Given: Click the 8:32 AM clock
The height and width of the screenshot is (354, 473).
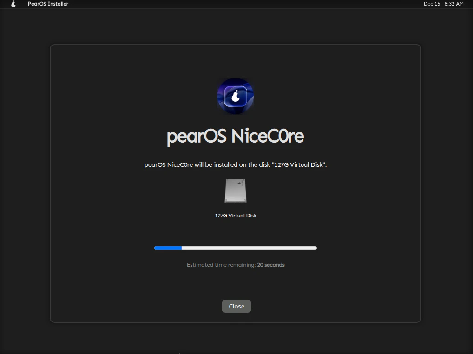Looking at the screenshot, I should 453,4.
